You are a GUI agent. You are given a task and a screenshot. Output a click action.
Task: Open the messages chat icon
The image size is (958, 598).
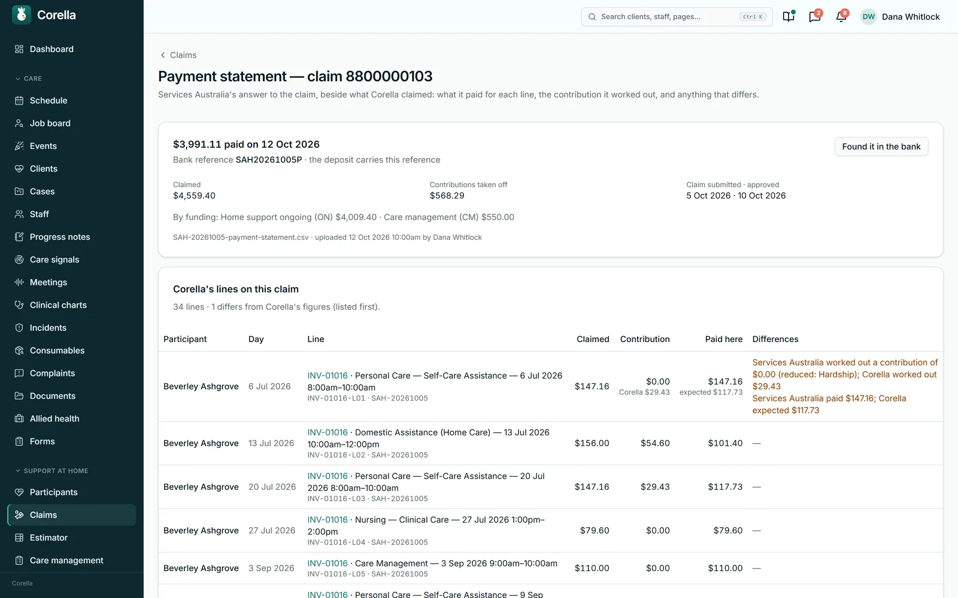pos(815,17)
